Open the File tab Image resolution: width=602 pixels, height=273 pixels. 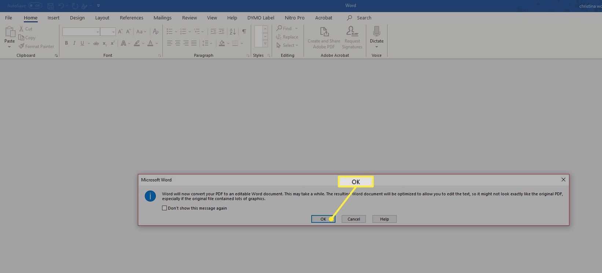point(8,18)
